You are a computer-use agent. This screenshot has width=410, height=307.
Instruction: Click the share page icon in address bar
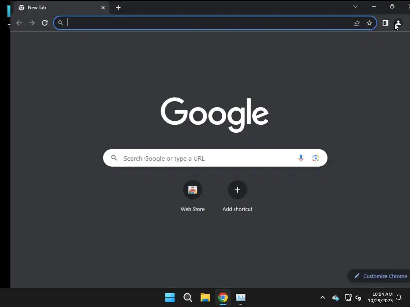[357, 23]
